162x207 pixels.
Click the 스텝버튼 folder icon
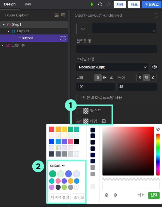(x=8, y=45)
